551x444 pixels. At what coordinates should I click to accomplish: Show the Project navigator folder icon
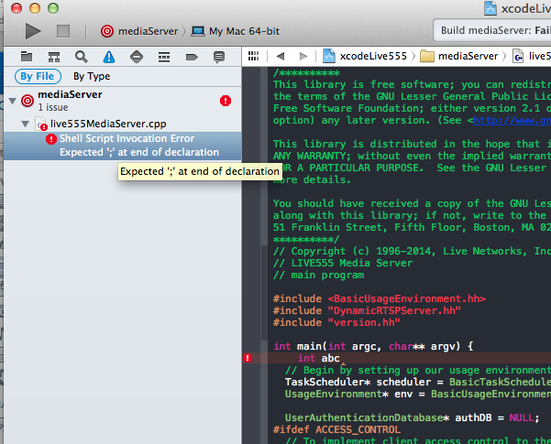[x=27, y=57]
